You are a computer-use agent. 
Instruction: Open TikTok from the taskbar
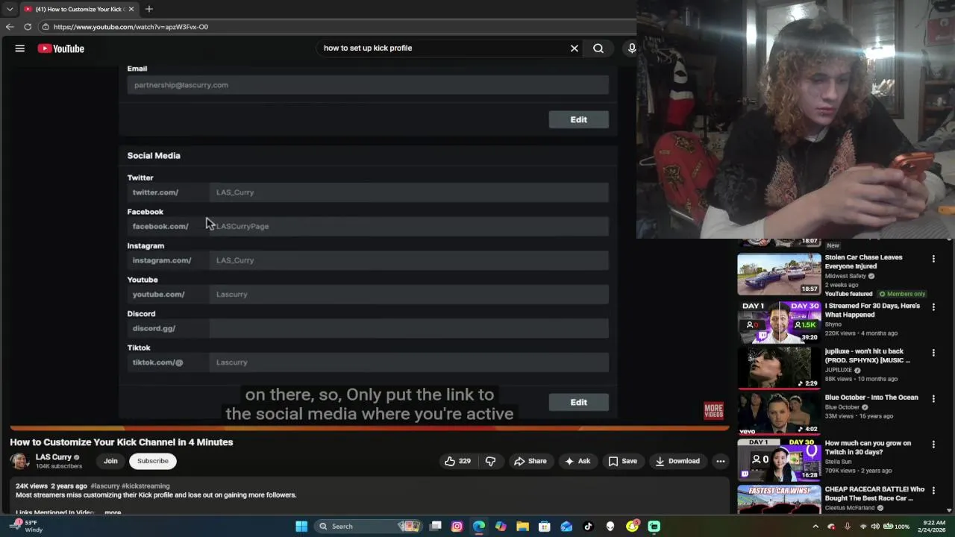pos(588,527)
